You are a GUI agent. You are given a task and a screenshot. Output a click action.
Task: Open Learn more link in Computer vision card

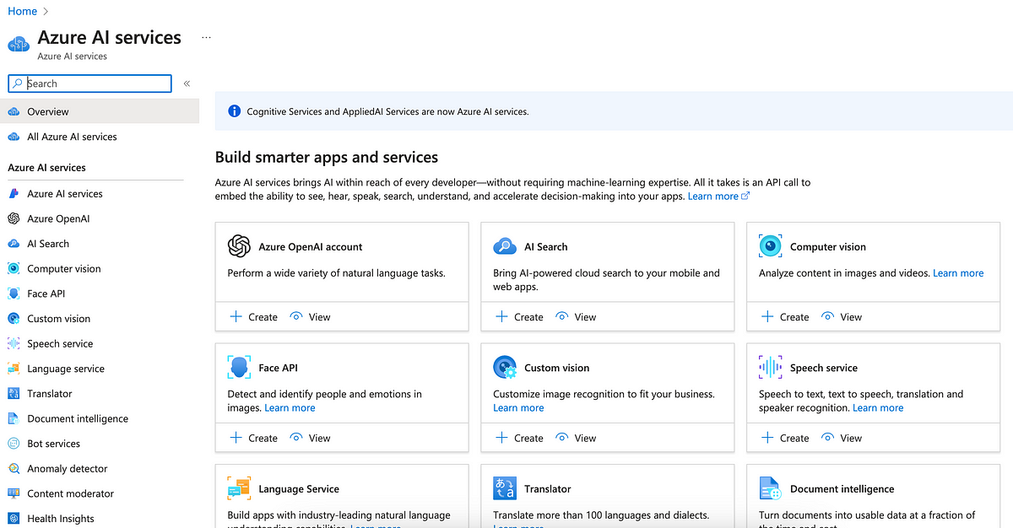tap(958, 273)
